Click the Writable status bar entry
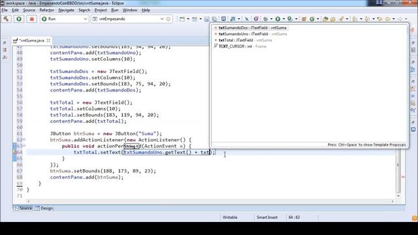 (x=230, y=217)
